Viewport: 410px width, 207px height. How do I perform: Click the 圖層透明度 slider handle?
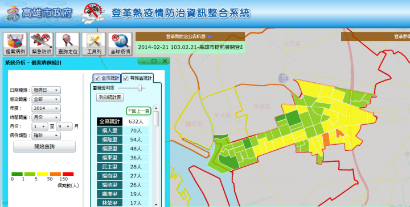tap(140, 88)
